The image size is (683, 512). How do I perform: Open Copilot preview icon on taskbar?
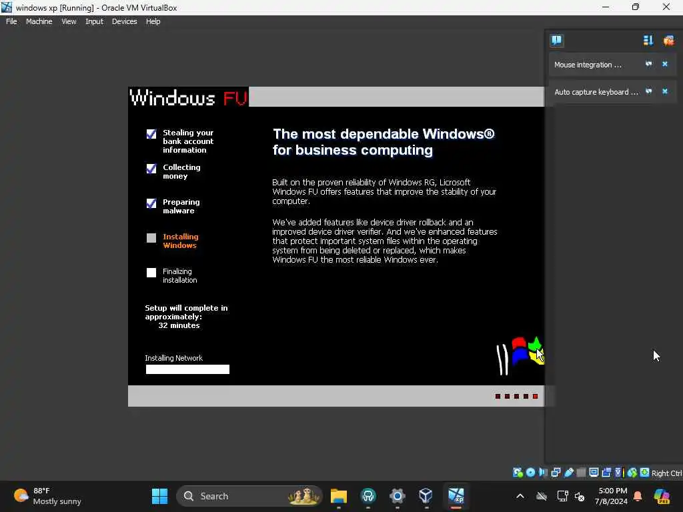[x=662, y=496]
